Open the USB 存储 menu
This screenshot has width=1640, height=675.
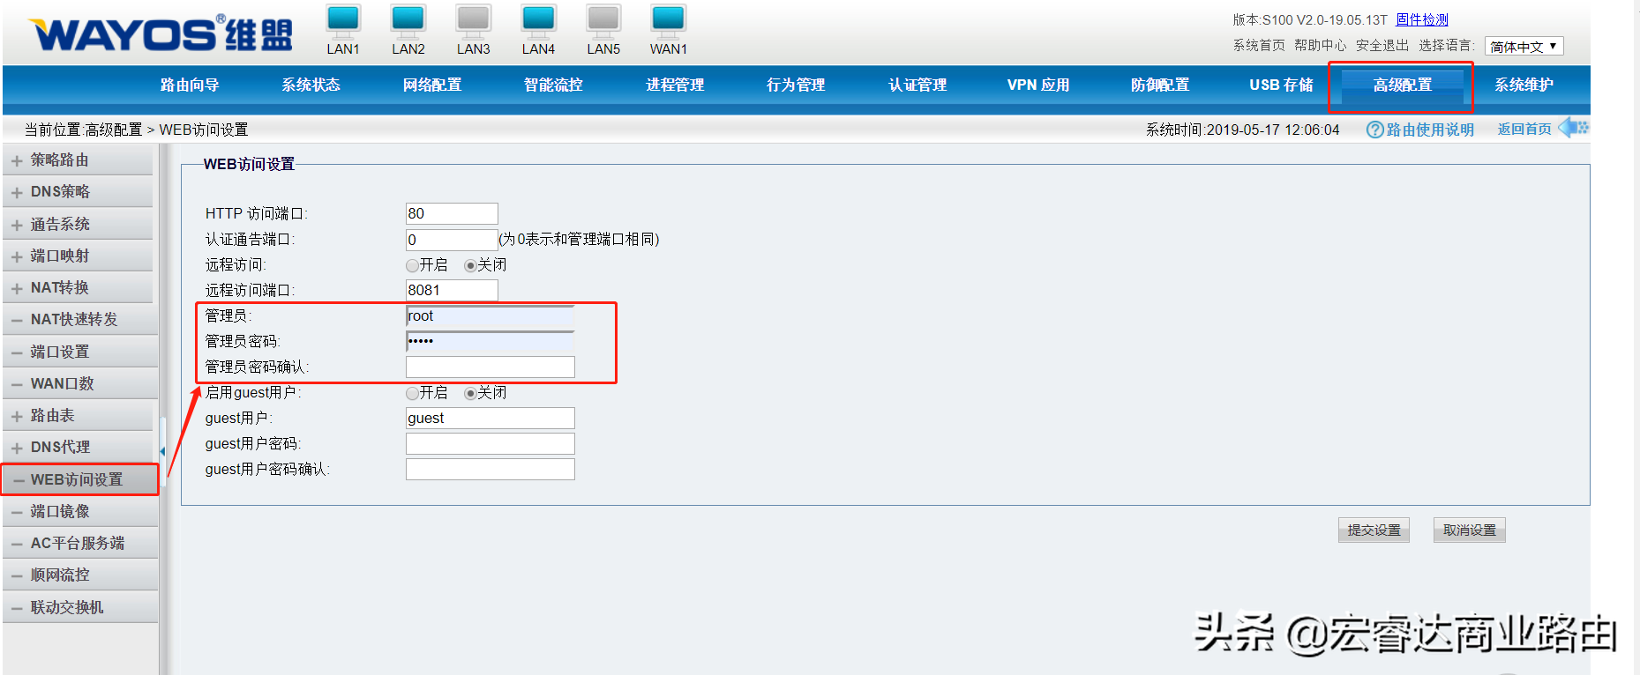click(x=1281, y=85)
